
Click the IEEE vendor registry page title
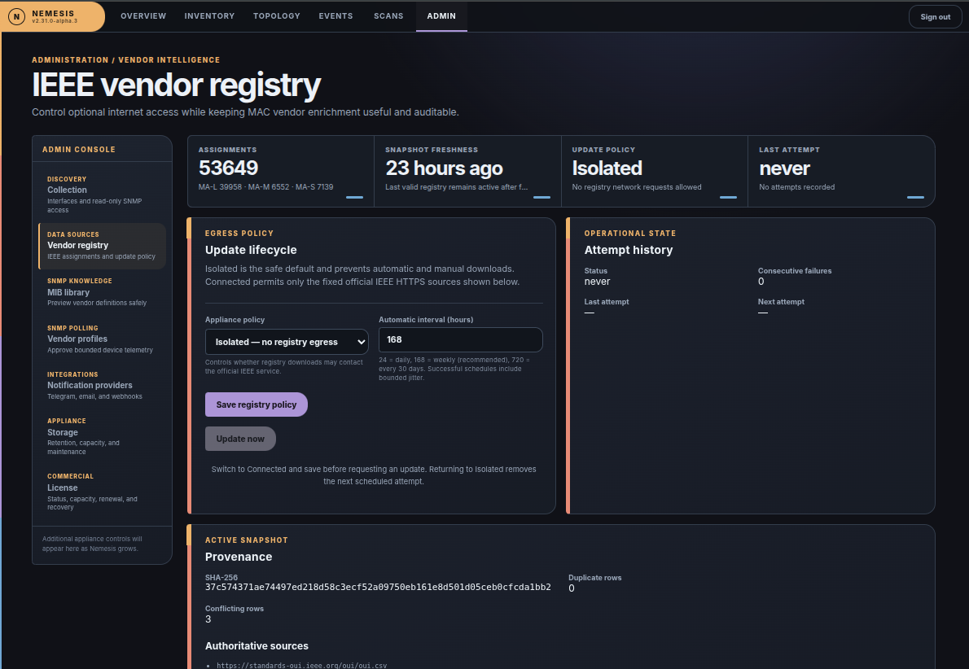176,85
